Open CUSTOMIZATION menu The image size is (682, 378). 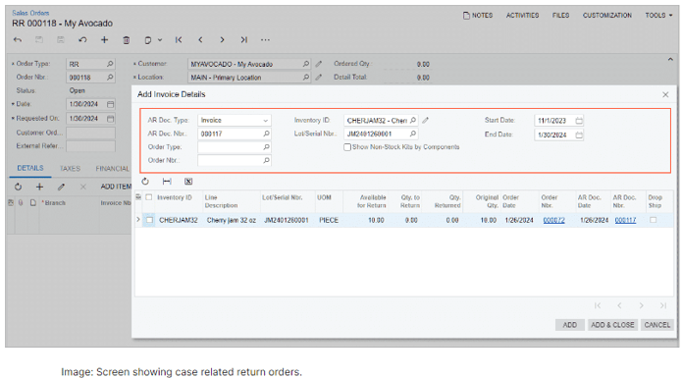pyautogui.click(x=607, y=16)
